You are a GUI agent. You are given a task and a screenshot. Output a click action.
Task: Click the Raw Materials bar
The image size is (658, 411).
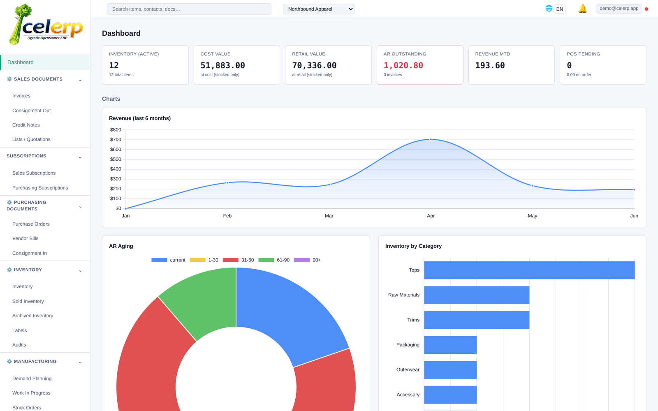(x=477, y=295)
